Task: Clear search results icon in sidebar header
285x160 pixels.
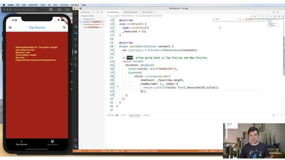Action: tap(98, 12)
